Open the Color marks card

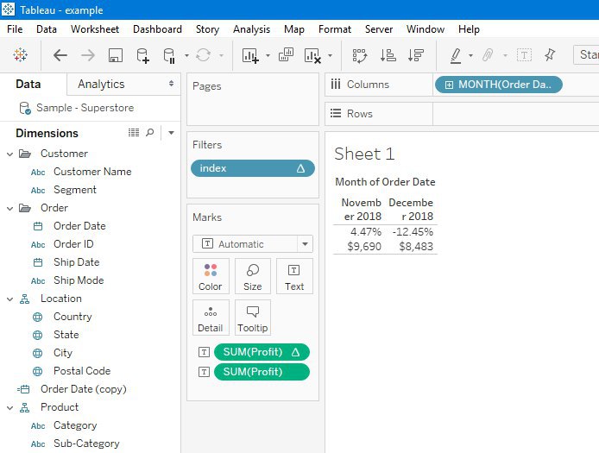211,276
